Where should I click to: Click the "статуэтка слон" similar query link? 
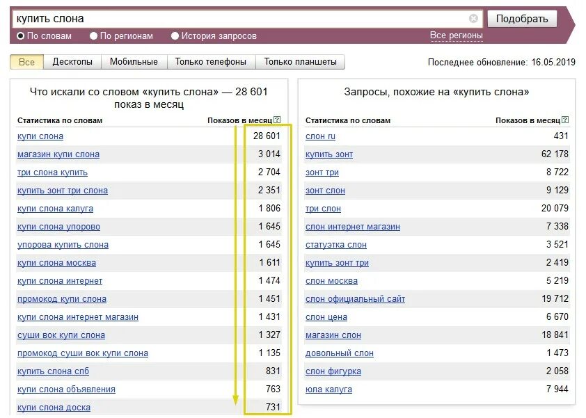[x=336, y=245]
